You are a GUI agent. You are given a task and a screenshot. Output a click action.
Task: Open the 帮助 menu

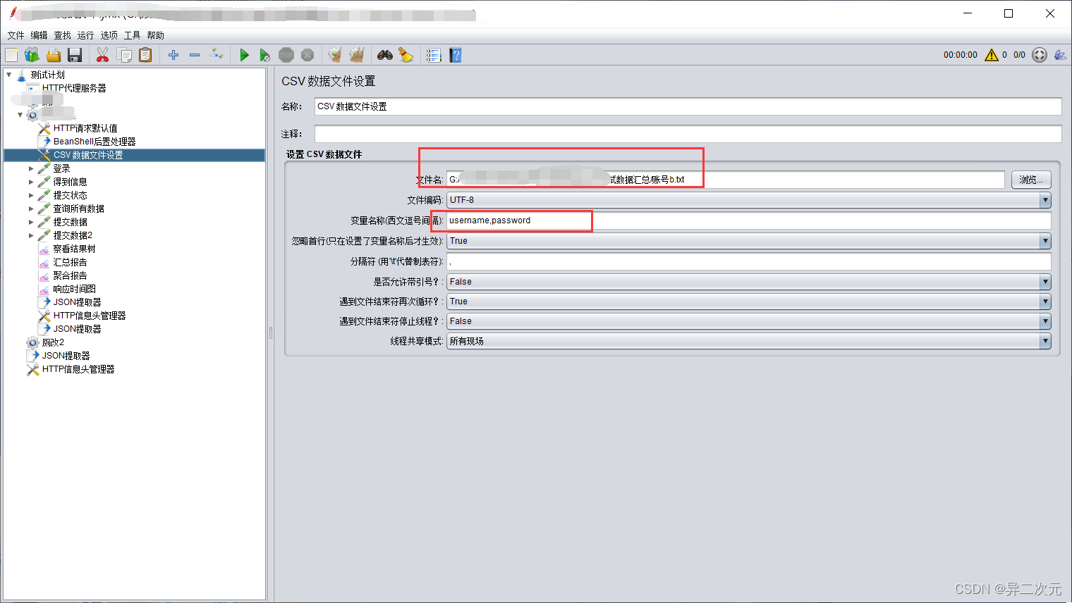coord(155,35)
